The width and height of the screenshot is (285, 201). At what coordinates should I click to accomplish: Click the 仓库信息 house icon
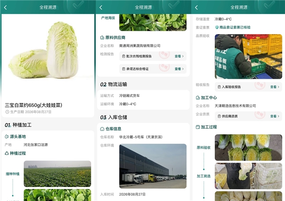coord(102,129)
